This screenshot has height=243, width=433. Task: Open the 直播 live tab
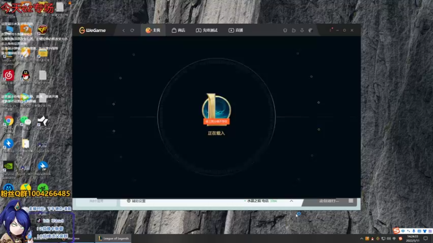point(235,30)
